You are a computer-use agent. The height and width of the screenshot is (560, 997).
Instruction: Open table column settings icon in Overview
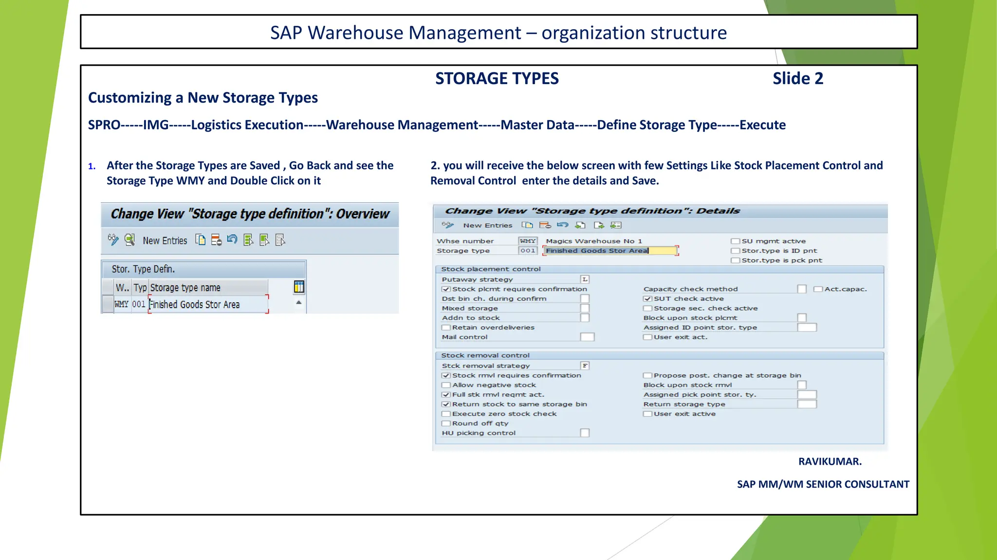299,287
